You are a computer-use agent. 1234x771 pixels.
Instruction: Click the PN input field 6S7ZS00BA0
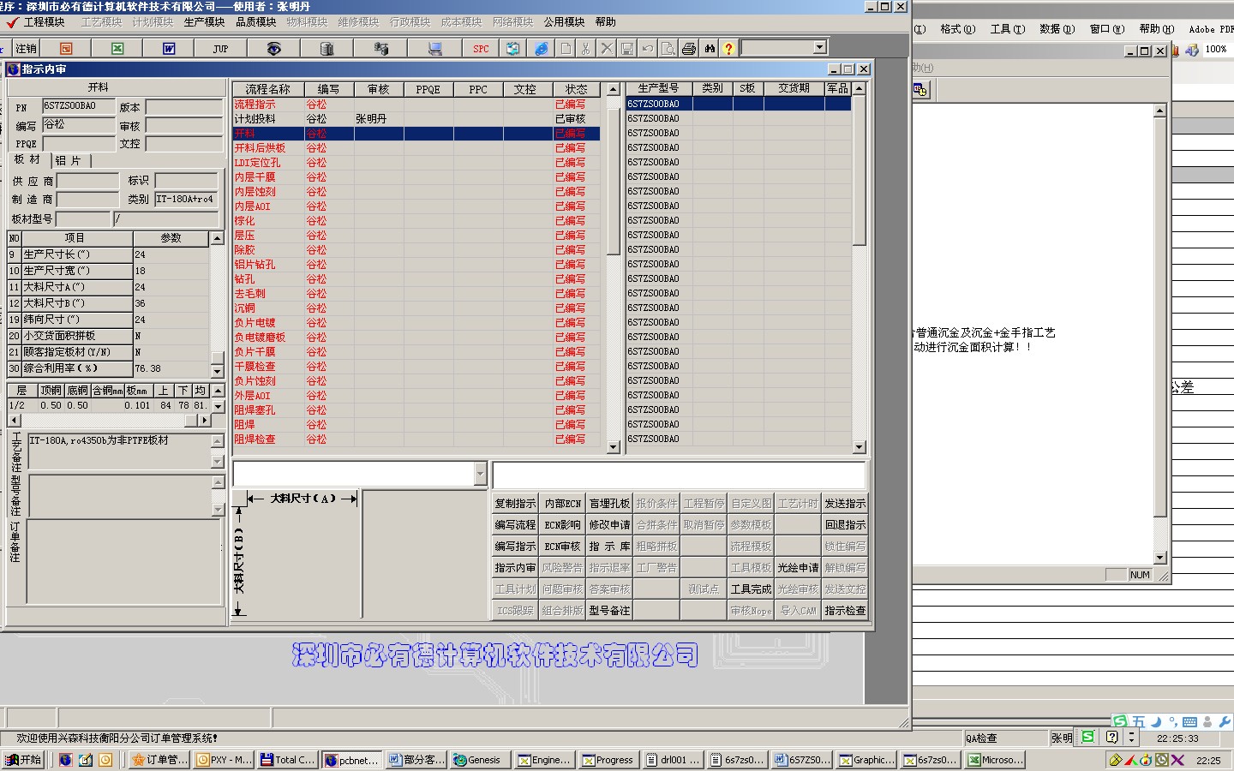[x=80, y=106]
